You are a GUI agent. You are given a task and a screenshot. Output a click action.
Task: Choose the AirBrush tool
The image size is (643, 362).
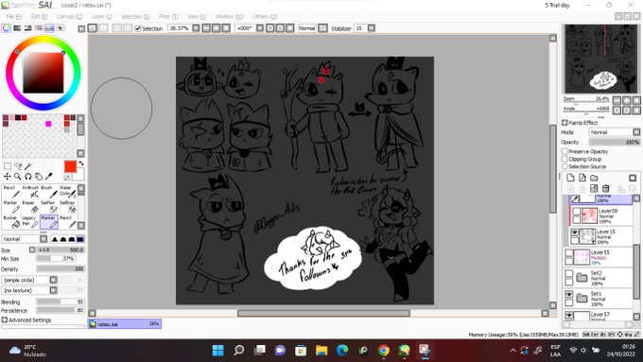point(31,191)
